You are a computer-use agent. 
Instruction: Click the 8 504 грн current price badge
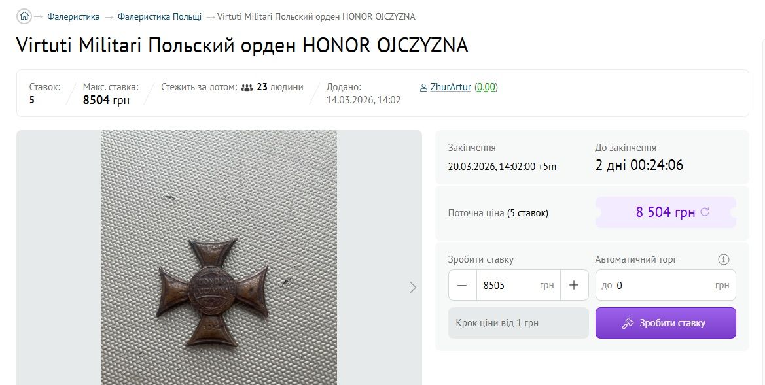(666, 212)
